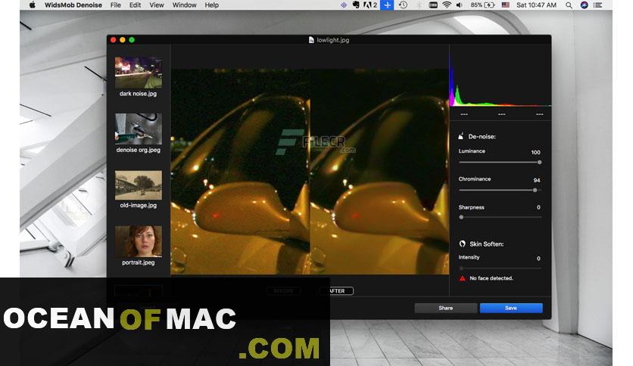Viewport: 633px width, 366px height.
Task: Open the Window menu
Action: point(184,5)
